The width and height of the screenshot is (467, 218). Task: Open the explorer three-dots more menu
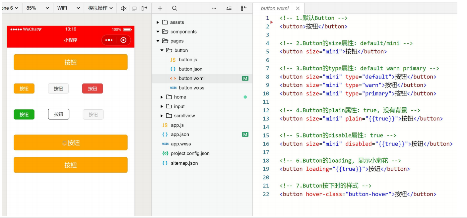(x=214, y=8)
